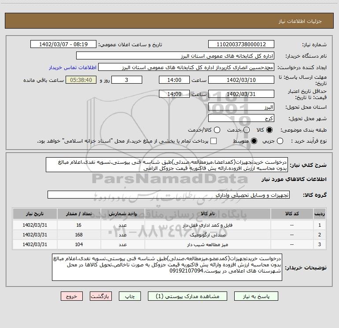Click the اطلاعات کالاهای مورد نیاز heading
The image size is (339, 328).
[x=294, y=179]
